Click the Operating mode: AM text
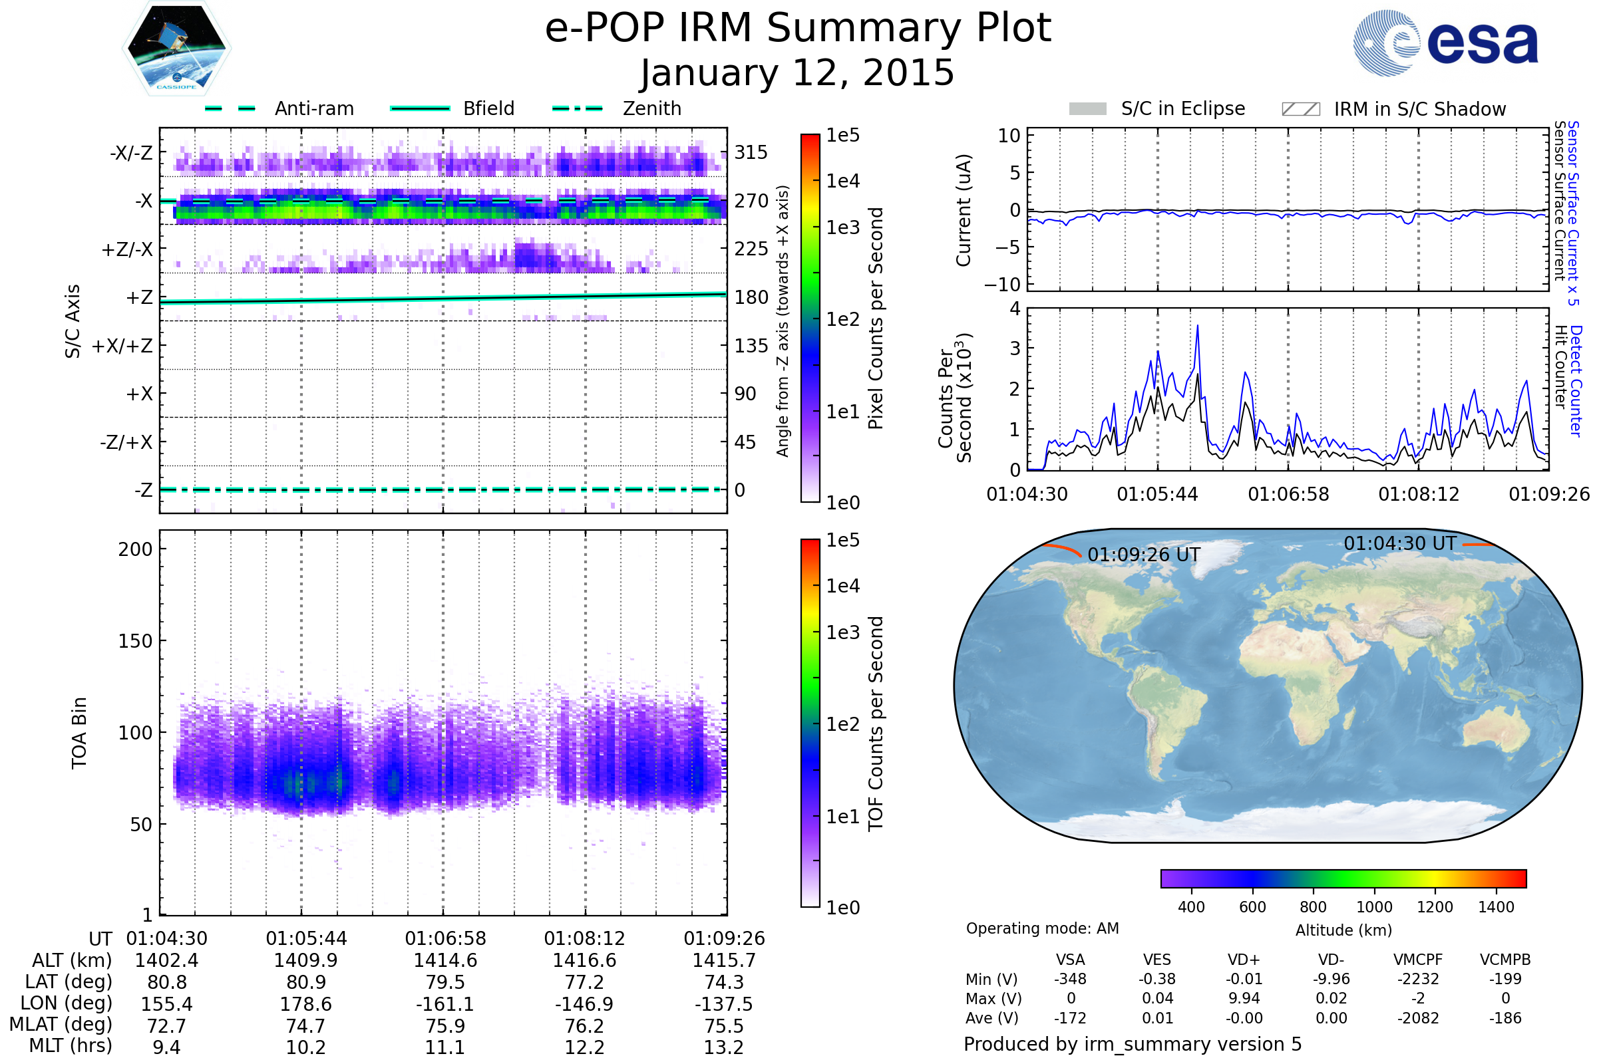 coord(1042,928)
